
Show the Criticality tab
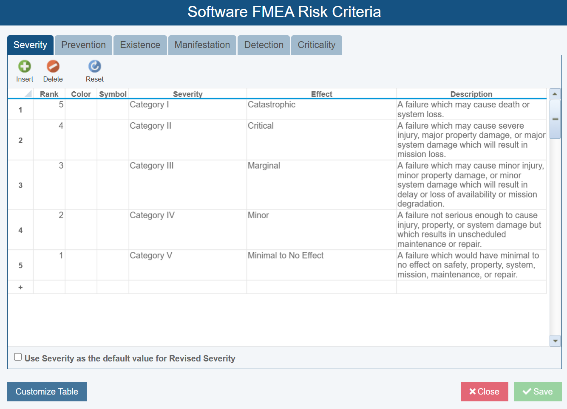(317, 45)
